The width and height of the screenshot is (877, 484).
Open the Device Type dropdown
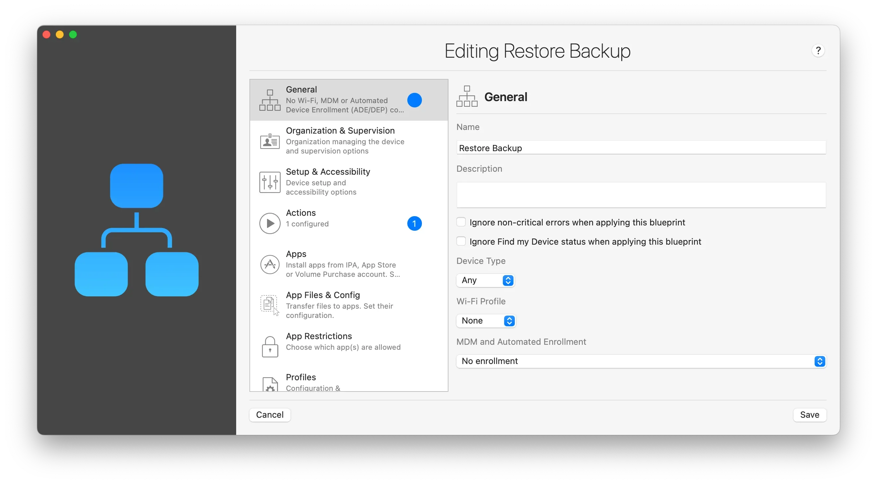tap(486, 280)
